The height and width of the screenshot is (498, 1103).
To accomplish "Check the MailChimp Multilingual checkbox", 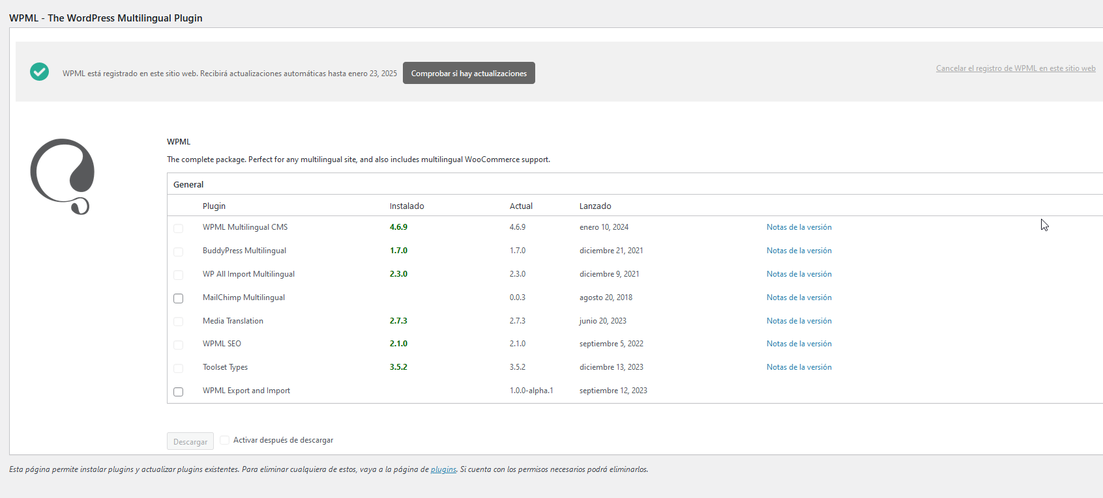I will pos(178,298).
